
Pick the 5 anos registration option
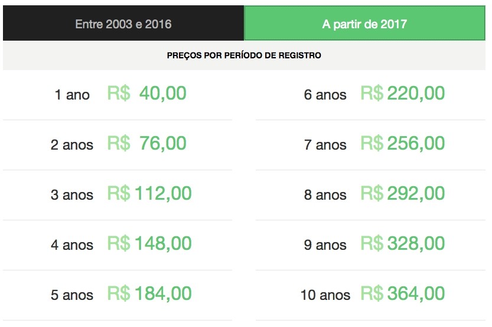coord(72,295)
